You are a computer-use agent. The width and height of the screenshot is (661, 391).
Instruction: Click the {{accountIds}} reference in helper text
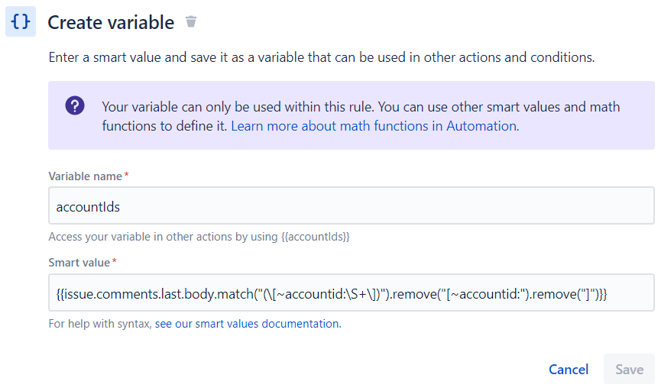coord(316,237)
